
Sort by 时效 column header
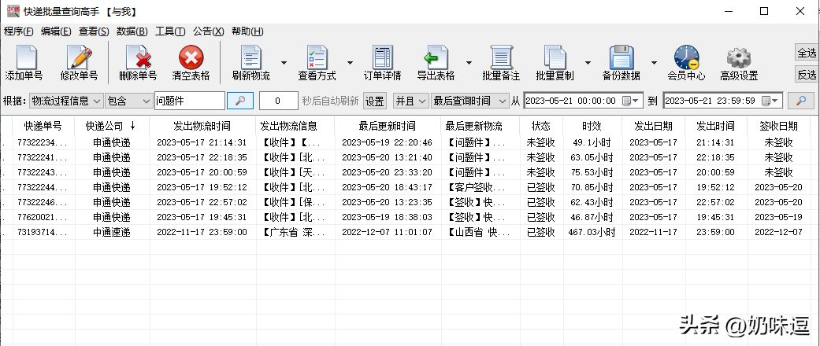(x=592, y=126)
